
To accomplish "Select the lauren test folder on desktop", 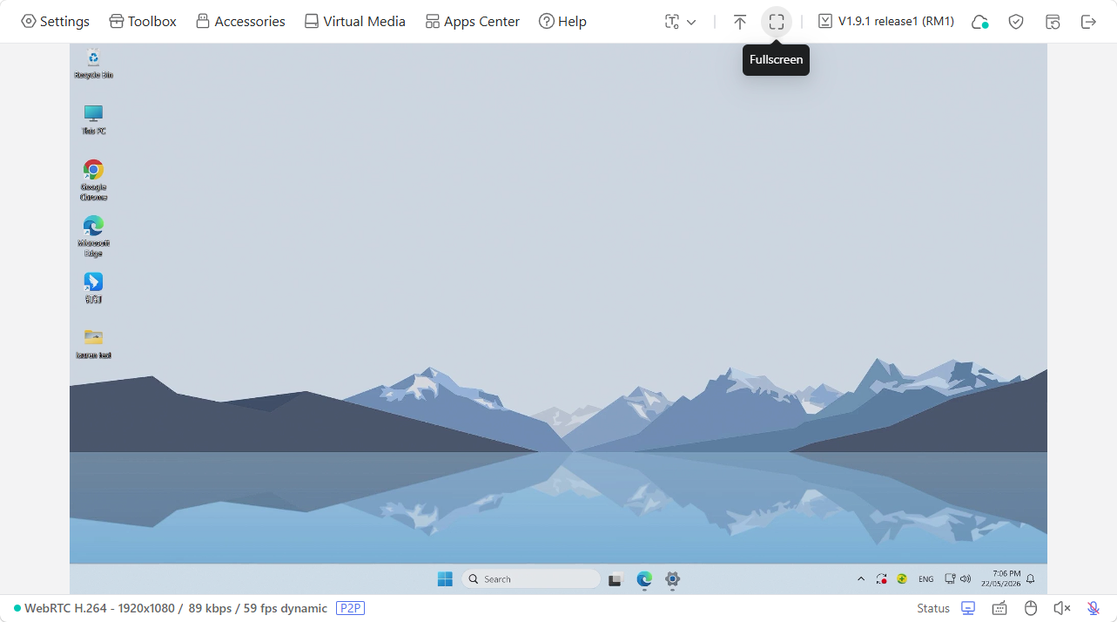I will (93, 343).
